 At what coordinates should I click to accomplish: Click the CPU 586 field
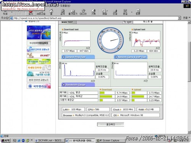[98, 109]
